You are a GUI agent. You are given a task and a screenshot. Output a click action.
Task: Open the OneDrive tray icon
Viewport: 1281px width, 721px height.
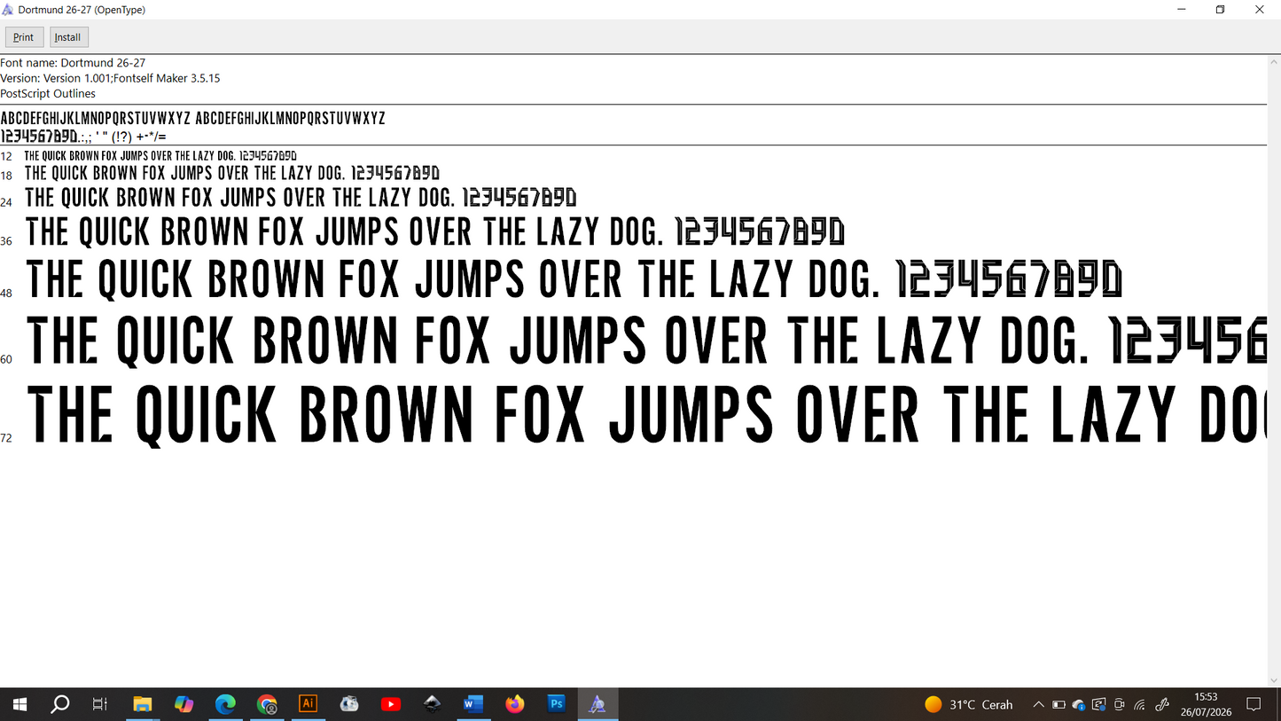1079,704
